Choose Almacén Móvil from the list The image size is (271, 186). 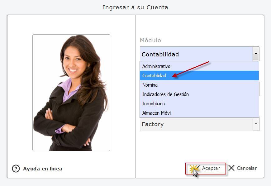click(x=199, y=113)
